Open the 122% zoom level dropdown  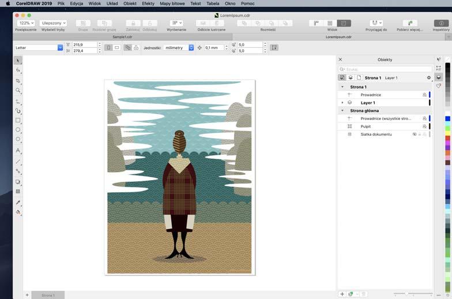[26, 23]
